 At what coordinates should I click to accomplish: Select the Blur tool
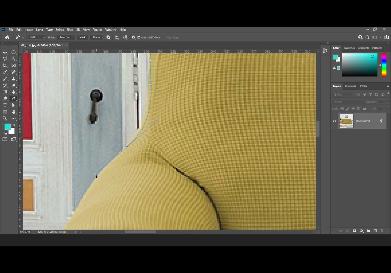click(13, 92)
